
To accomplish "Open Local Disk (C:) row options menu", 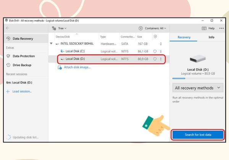I will pos(161,51).
